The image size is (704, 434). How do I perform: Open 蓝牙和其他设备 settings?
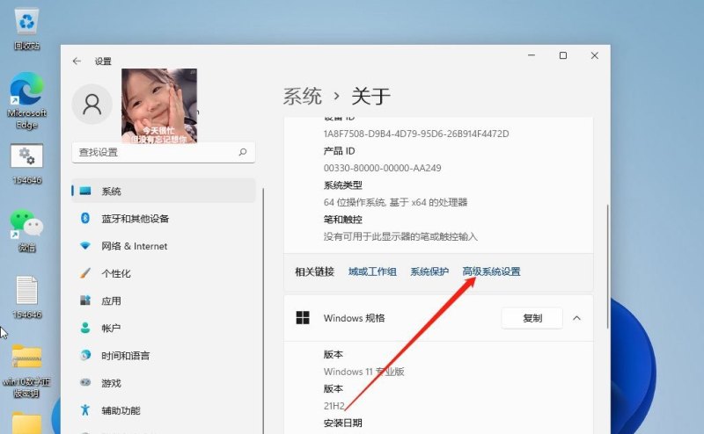[x=164, y=219]
